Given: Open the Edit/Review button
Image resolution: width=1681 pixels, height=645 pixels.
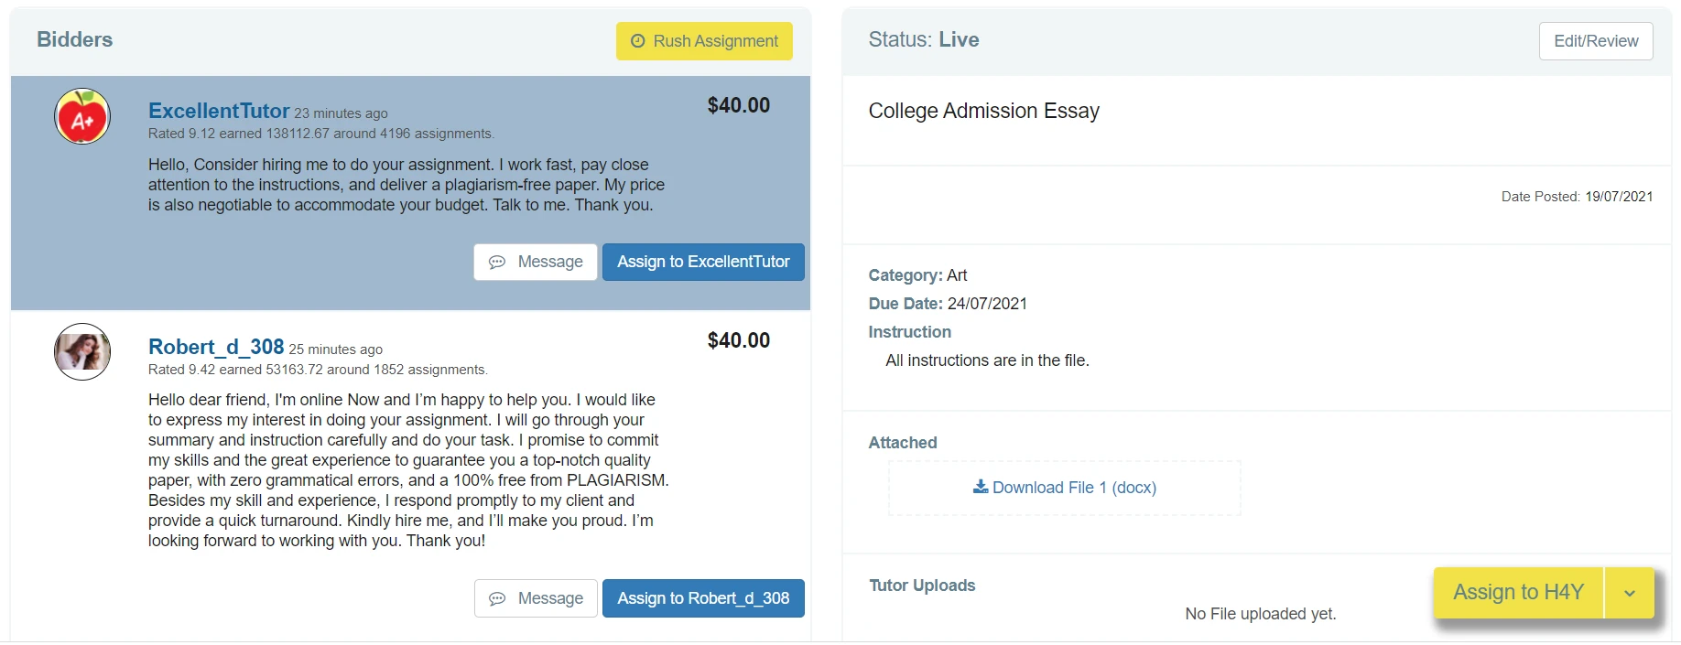Looking at the screenshot, I should tap(1596, 41).
